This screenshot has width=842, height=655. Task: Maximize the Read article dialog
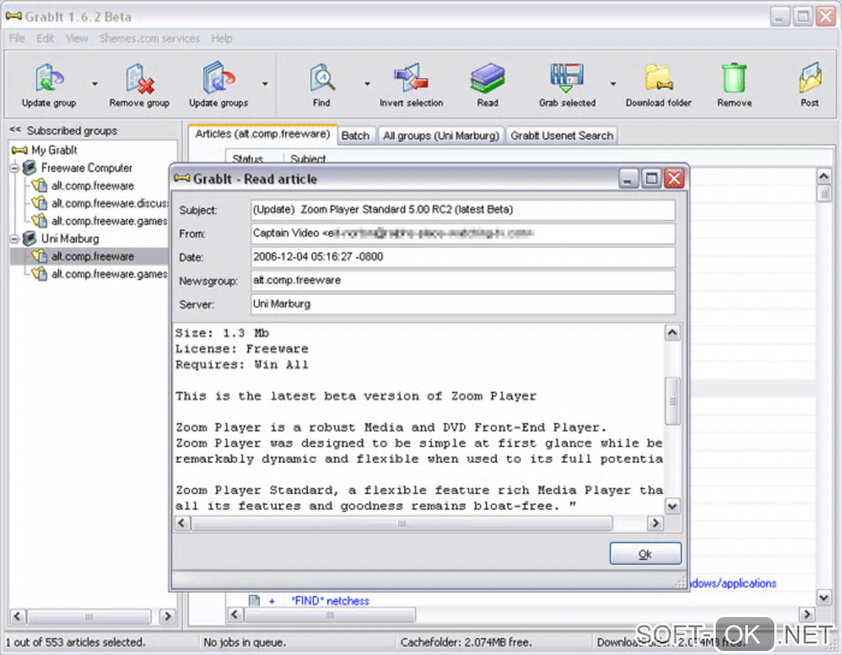point(650,178)
